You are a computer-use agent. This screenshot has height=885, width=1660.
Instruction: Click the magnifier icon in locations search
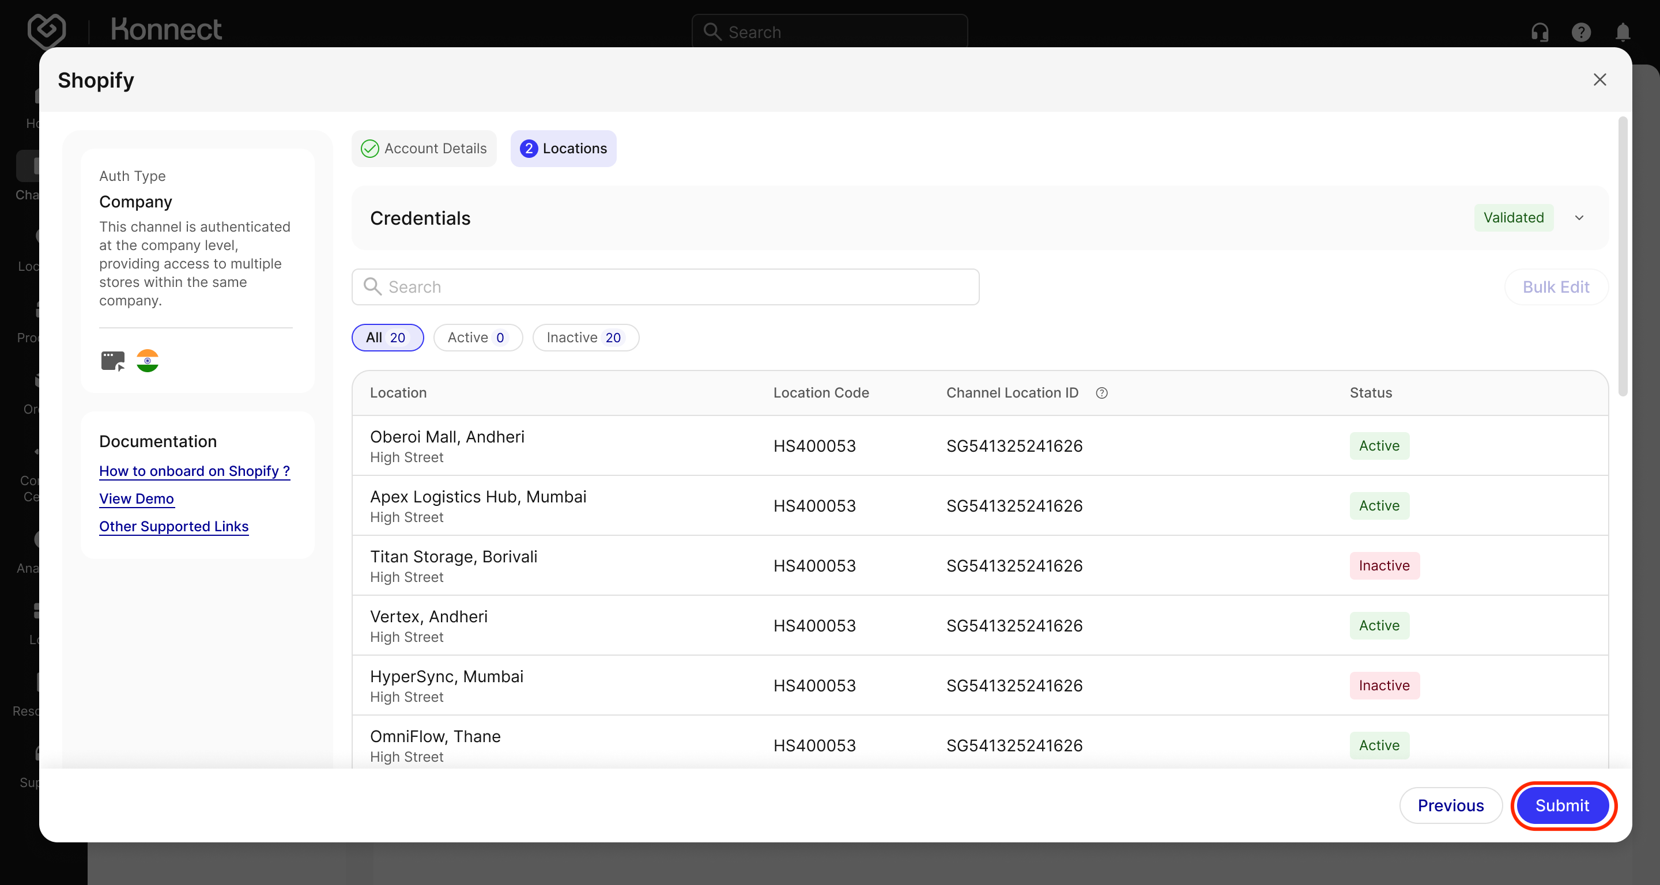[x=372, y=286]
